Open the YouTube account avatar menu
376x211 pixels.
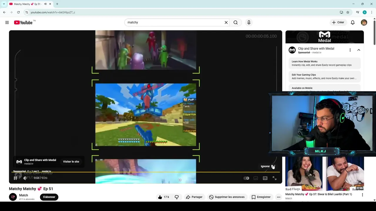tap(364, 23)
